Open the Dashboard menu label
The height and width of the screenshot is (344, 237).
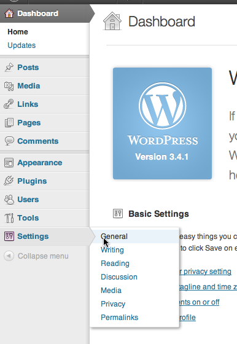(37, 14)
